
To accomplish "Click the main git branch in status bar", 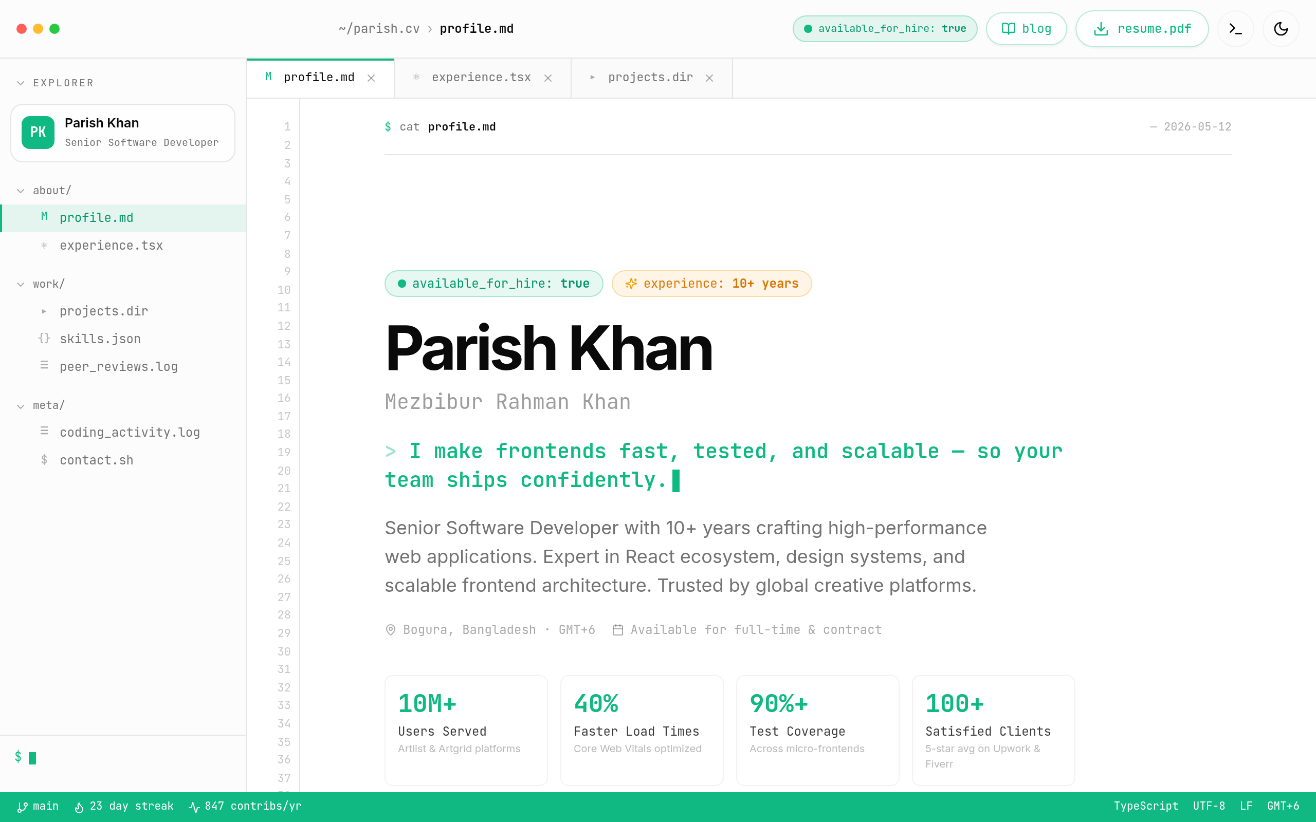I will click(38, 806).
